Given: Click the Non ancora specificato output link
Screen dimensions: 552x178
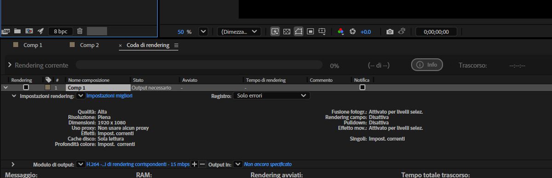Looking at the screenshot, I should coord(268,164).
